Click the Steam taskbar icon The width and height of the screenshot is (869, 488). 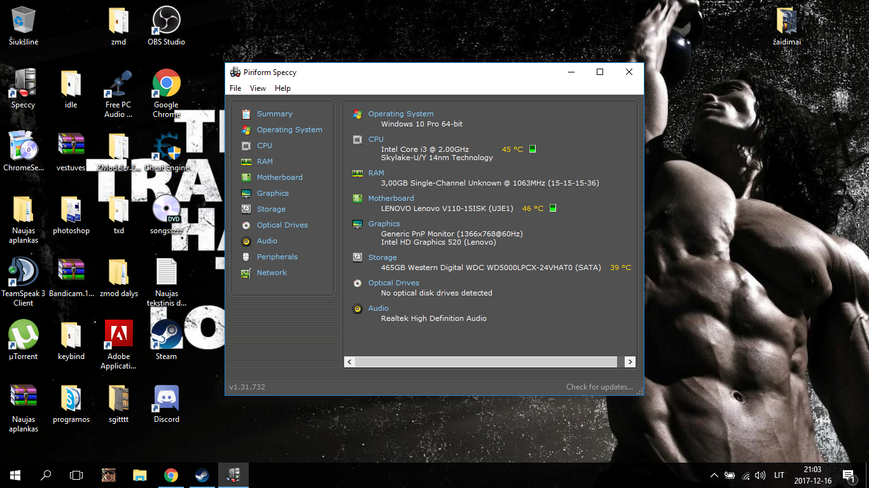click(202, 475)
